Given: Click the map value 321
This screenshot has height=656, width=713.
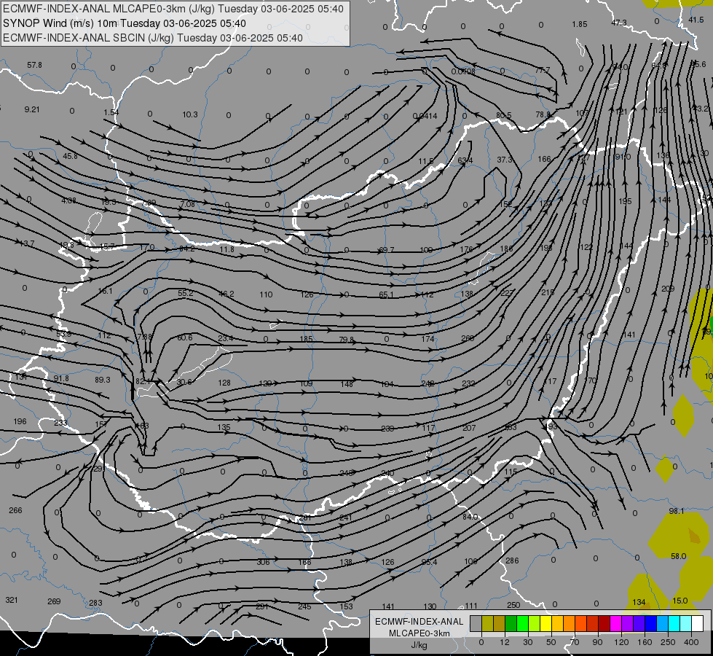Looking at the screenshot, I should 12,600.
